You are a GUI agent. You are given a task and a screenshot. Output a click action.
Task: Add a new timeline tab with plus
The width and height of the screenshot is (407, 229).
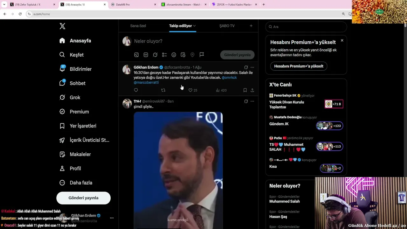251,26
